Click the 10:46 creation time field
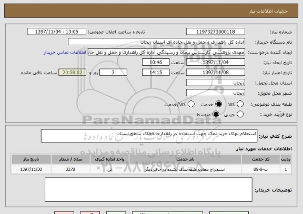The image size is (303, 214). [x=156, y=62]
